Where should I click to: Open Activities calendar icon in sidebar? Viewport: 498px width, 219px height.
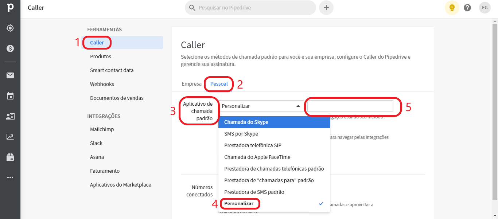point(10,96)
